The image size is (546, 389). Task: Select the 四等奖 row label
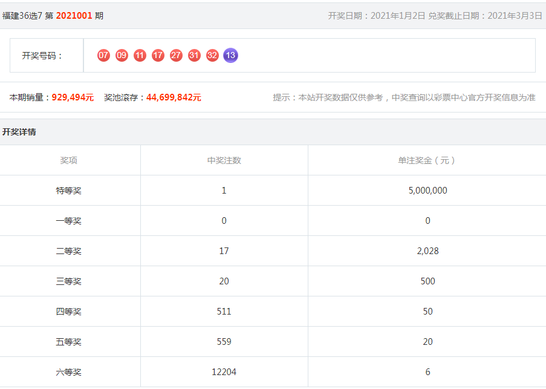point(68,312)
